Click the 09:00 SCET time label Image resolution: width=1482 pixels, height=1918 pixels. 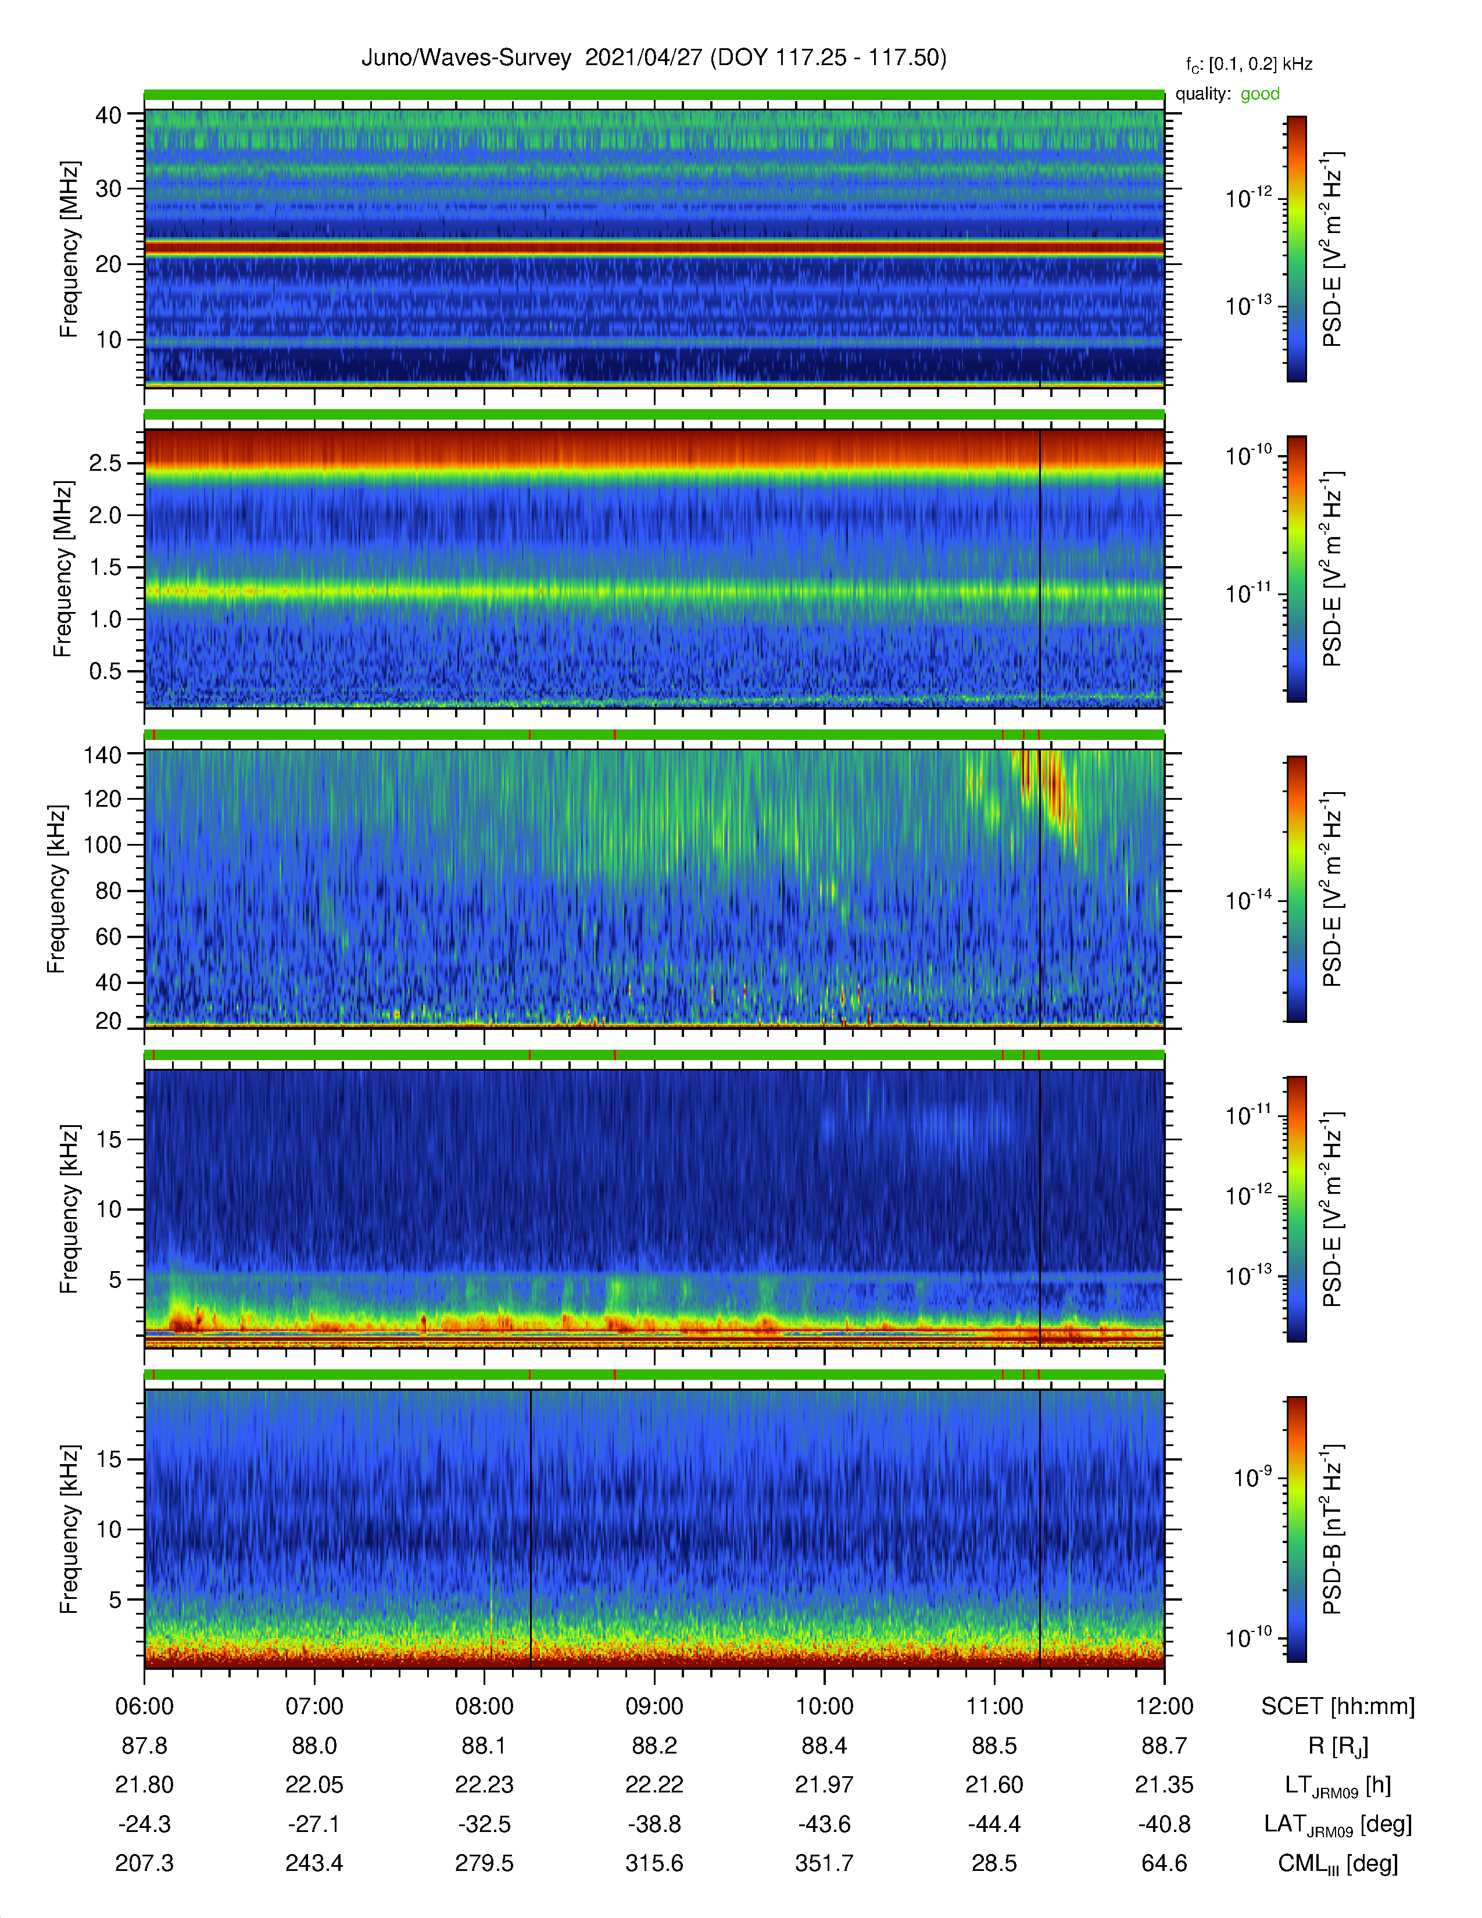[x=654, y=1706]
